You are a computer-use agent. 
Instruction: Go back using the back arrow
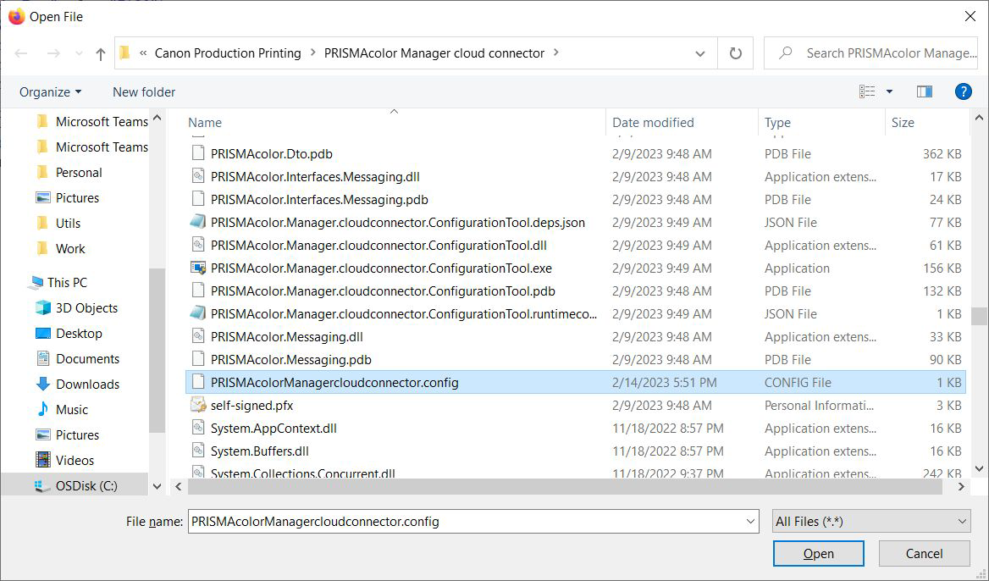[x=21, y=53]
